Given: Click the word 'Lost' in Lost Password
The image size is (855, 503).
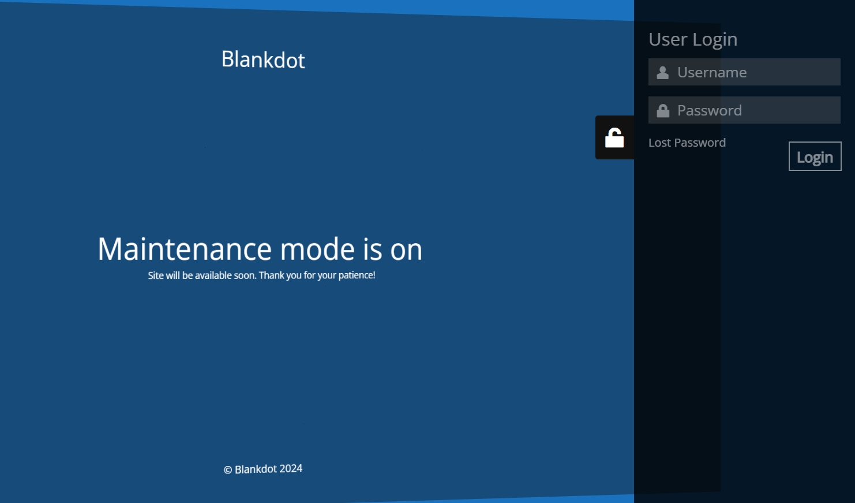Looking at the screenshot, I should pos(659,143).
